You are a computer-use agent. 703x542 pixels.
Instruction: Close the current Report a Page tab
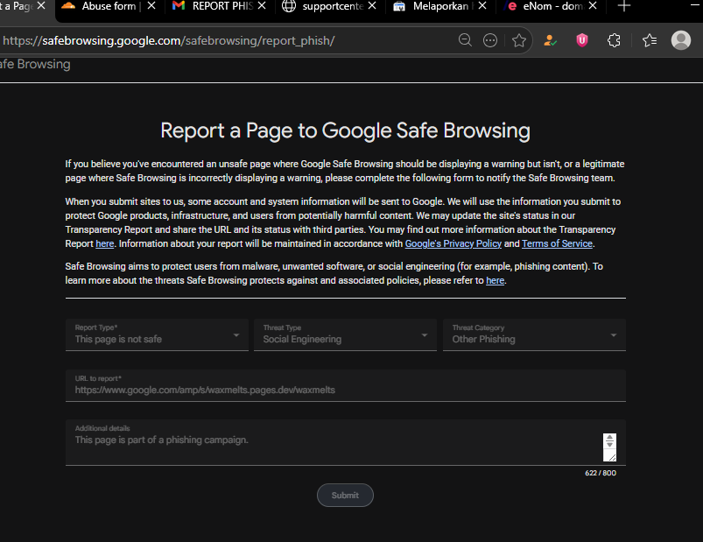[41, 6]
